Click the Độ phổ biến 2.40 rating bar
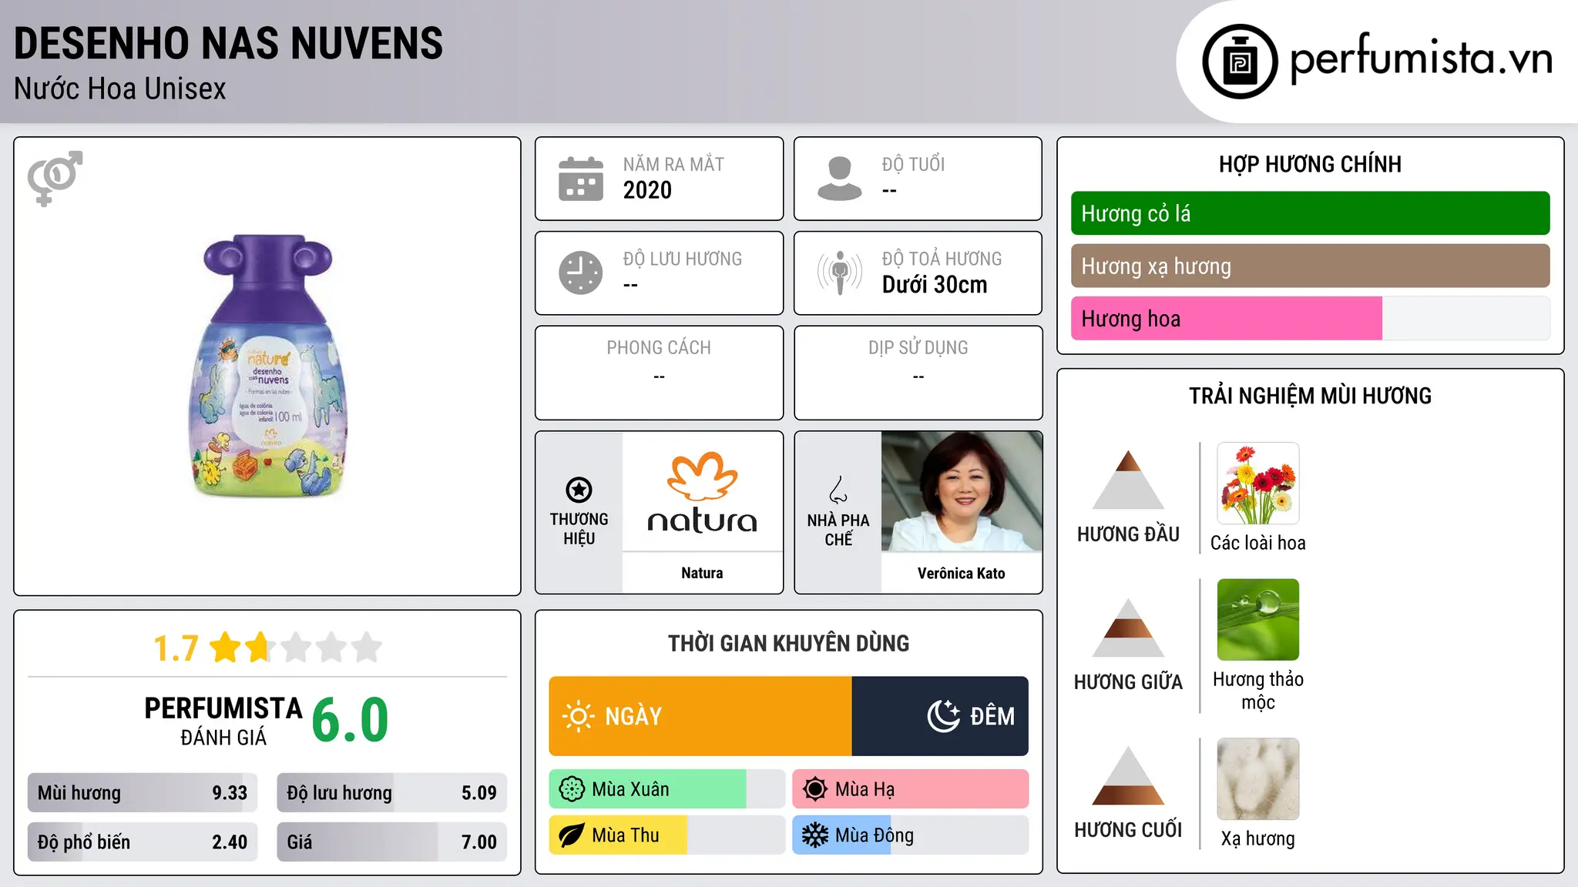This screenshot has width=1578, height=887. 143,842
